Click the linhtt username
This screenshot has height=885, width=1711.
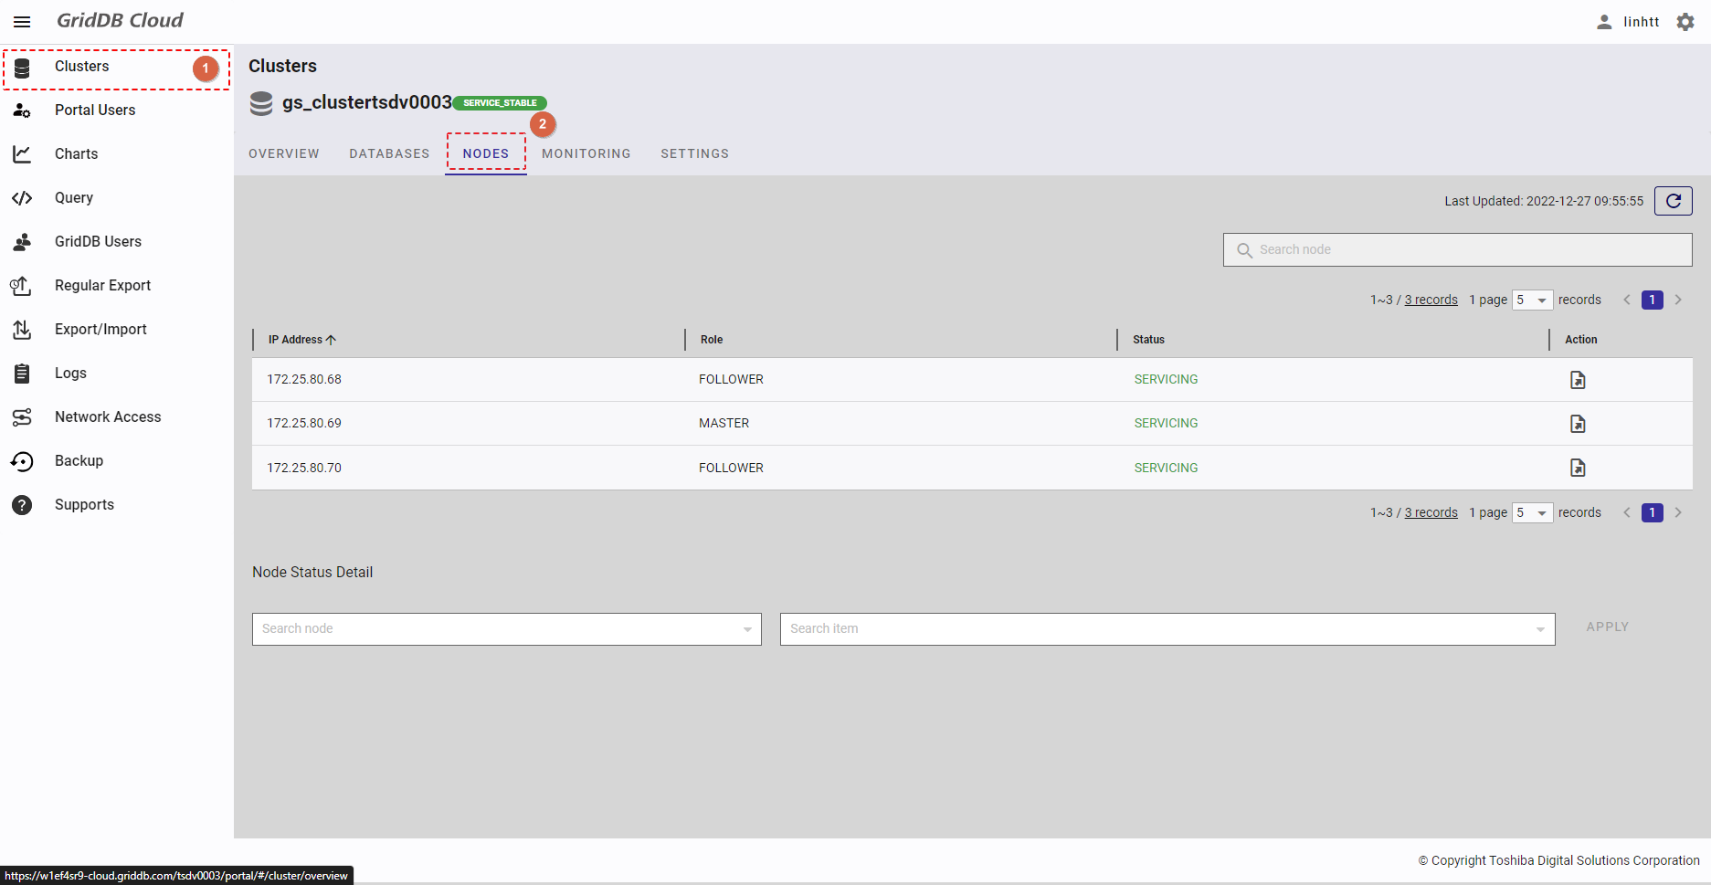[x=1641, y=22]
